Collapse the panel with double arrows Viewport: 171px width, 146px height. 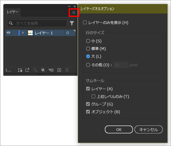(69, 6)
